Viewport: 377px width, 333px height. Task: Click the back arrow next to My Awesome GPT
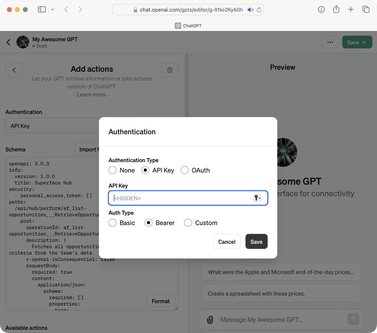click(x=8, y=42)
